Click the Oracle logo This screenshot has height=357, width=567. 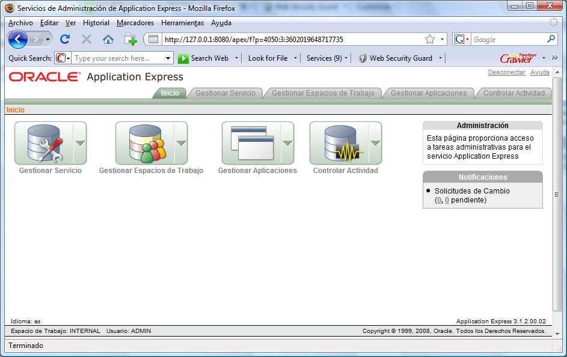coord(44,76)
